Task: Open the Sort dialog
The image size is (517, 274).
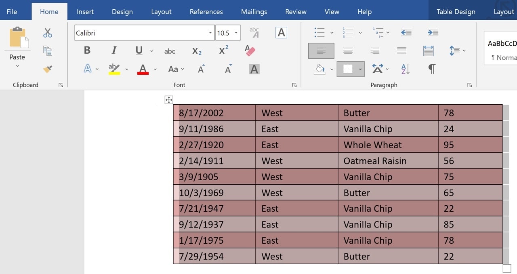Action: coord(404,69)
